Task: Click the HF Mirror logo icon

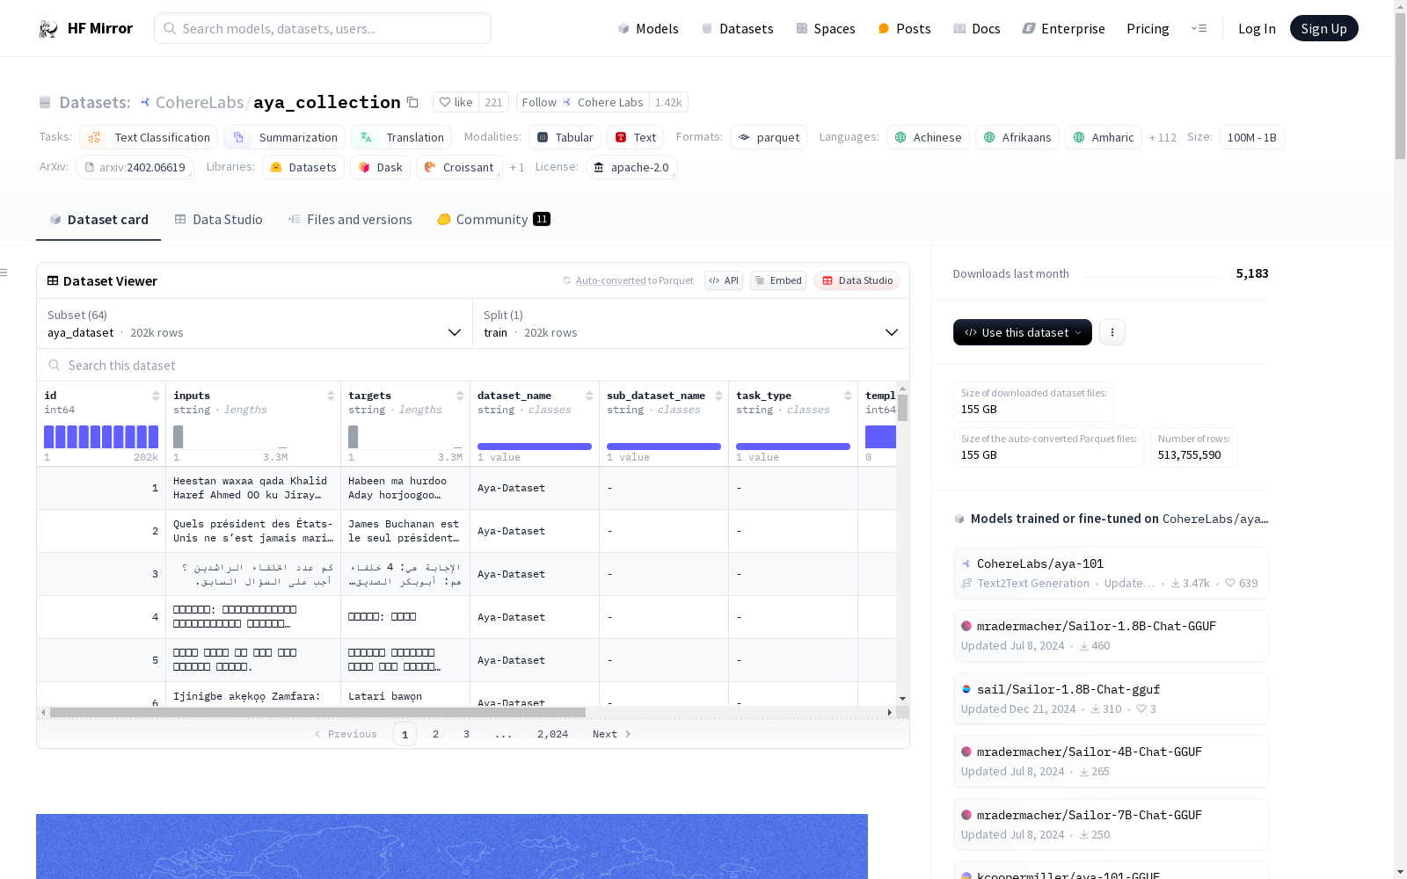Action: coord(48,28)
